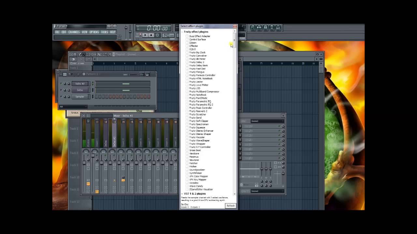417x234 pixels.
Task: Select the playlist draw pencil tool
Action: 80,54
